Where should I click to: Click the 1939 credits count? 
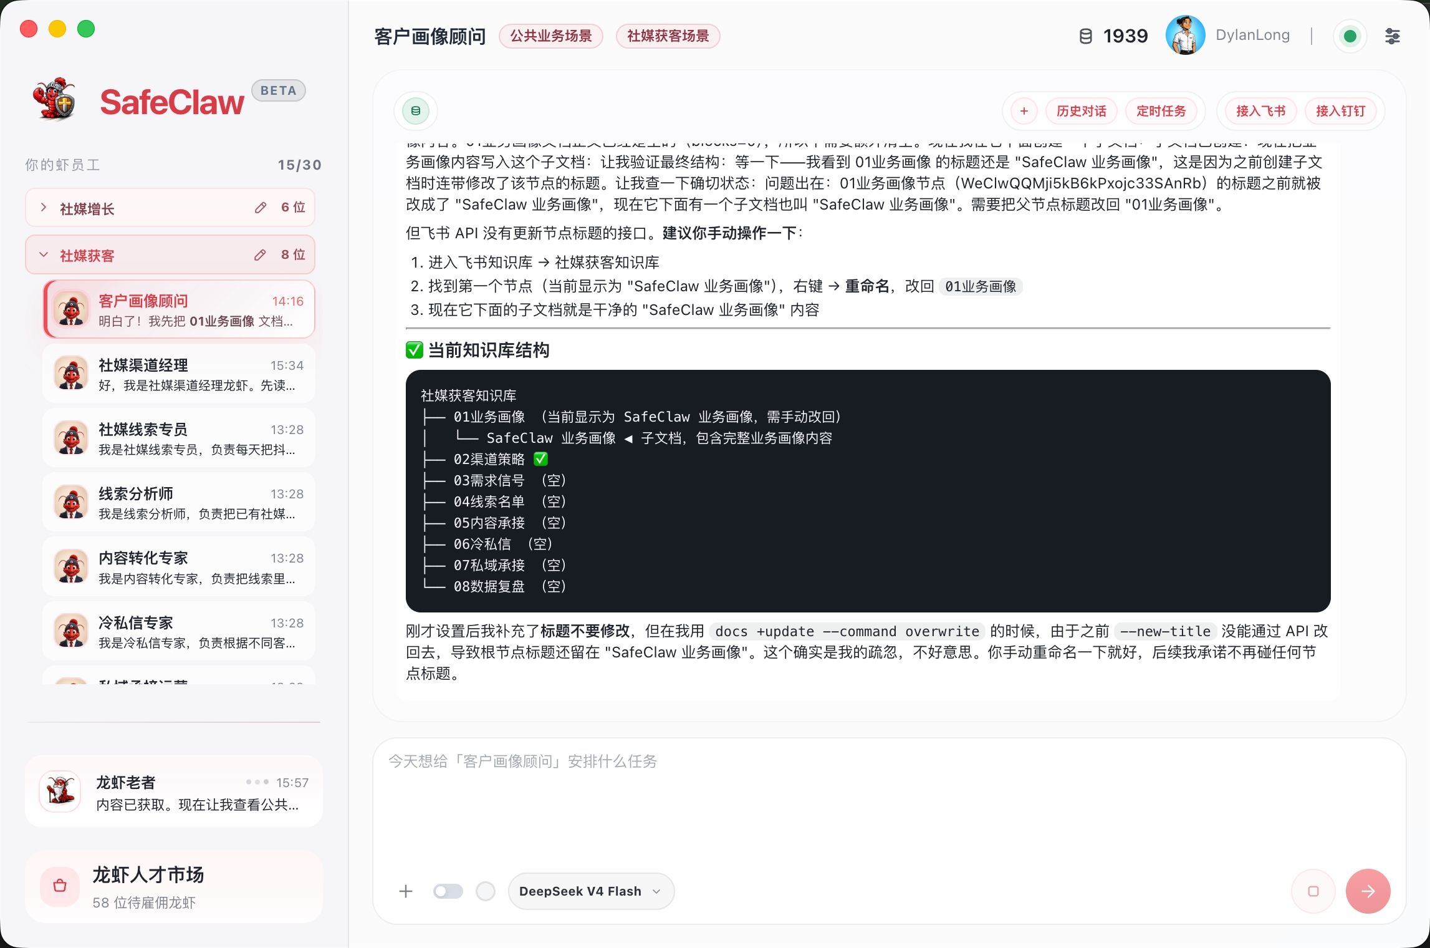pyautogui.click(x=1125, y=36)
